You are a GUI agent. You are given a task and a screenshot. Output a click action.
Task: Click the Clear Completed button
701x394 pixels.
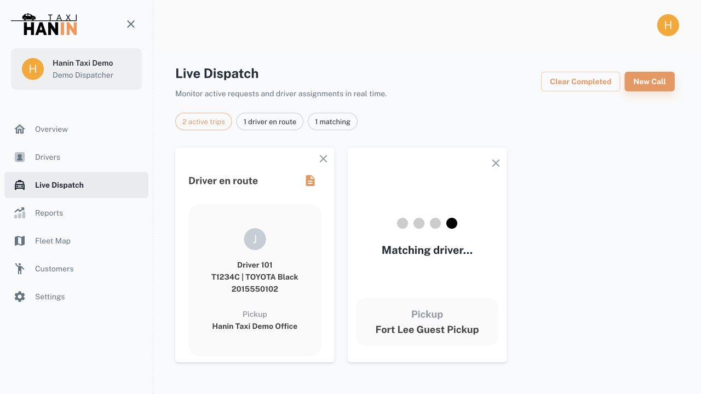click(x=581, y=82)
